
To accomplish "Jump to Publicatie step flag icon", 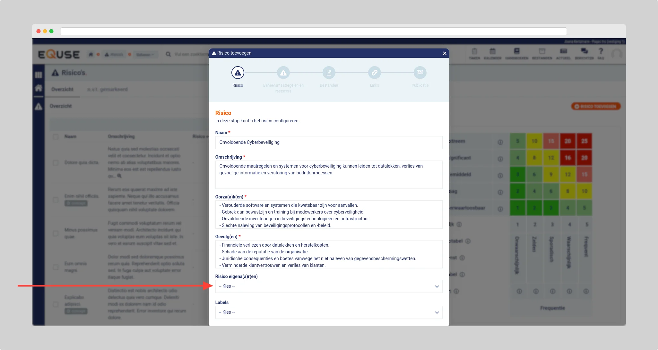I will (x=420, y=73).
